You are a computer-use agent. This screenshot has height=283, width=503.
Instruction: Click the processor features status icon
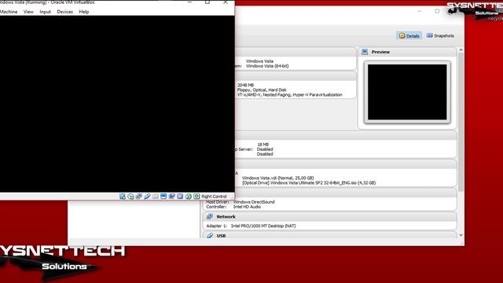click(180, 197)
